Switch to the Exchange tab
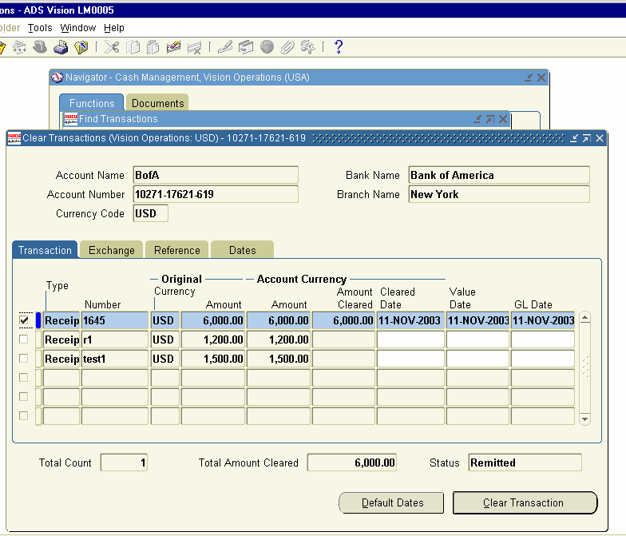This screenshot has height=536, width=626. (x=112, y=250)
